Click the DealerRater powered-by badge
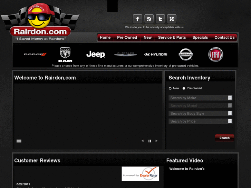The width and height of the screenshot is (251, 188). click(141, 174)
